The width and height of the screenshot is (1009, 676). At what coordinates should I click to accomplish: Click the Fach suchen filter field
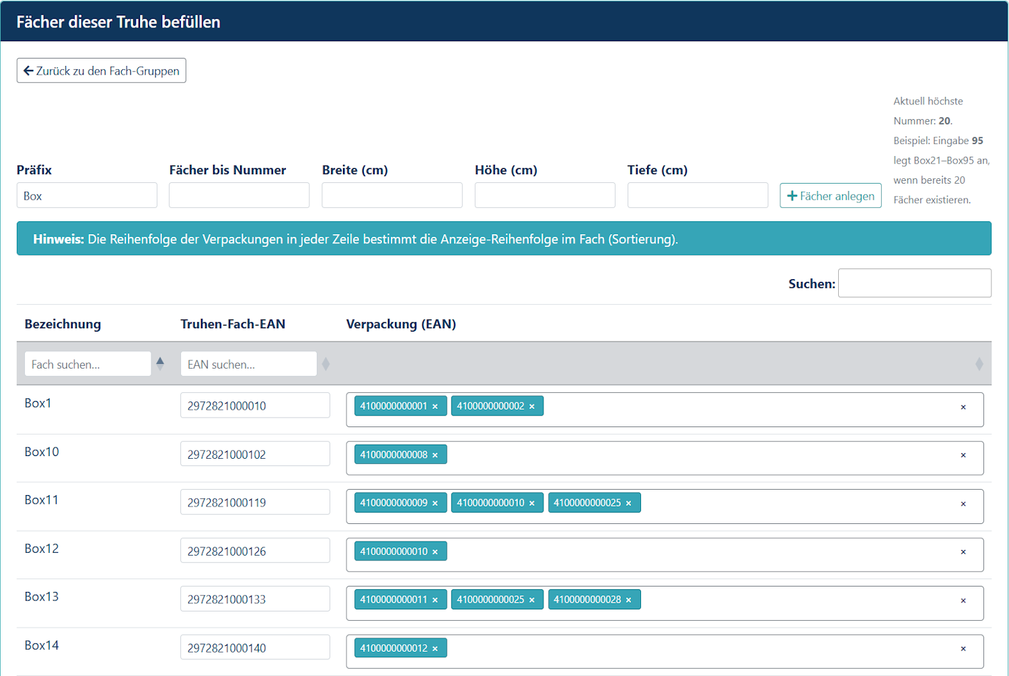click(x=87, y=364)
